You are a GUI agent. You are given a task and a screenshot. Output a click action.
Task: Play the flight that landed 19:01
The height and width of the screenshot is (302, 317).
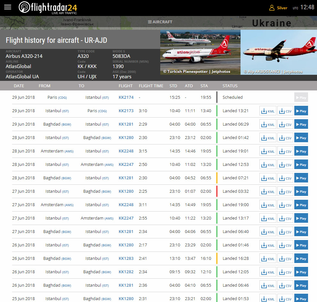pyautogui.click(x=301, y=151)
